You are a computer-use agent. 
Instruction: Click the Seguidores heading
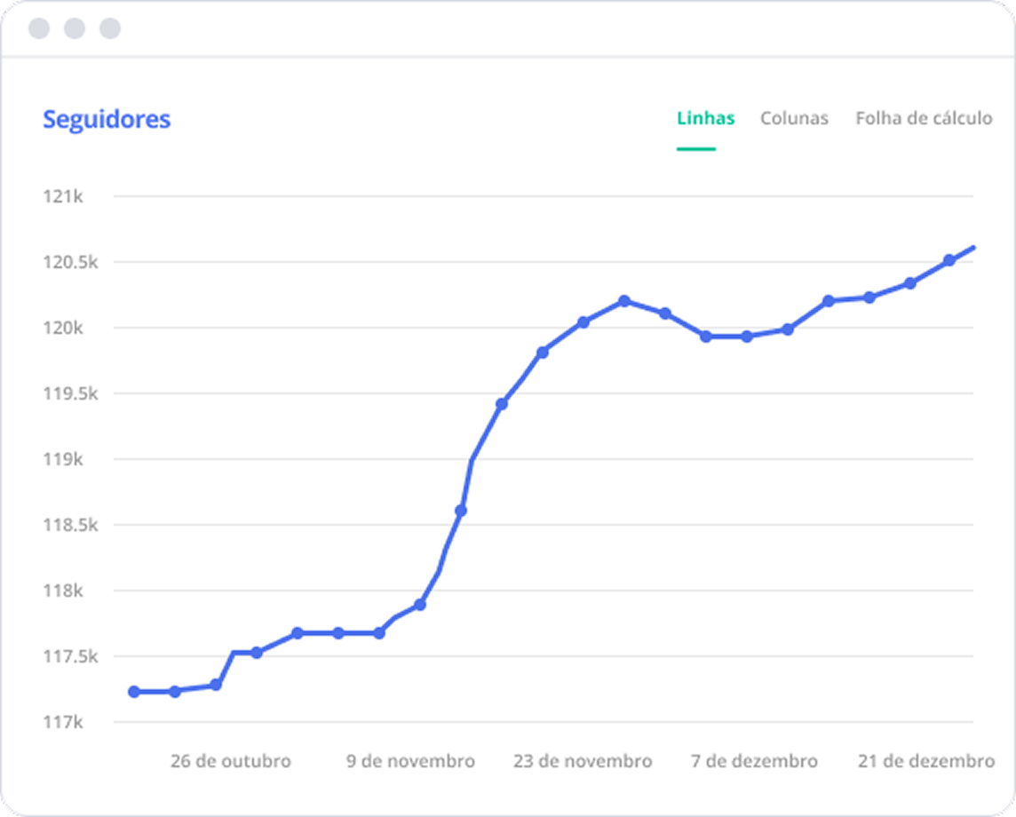pos(107,119)
